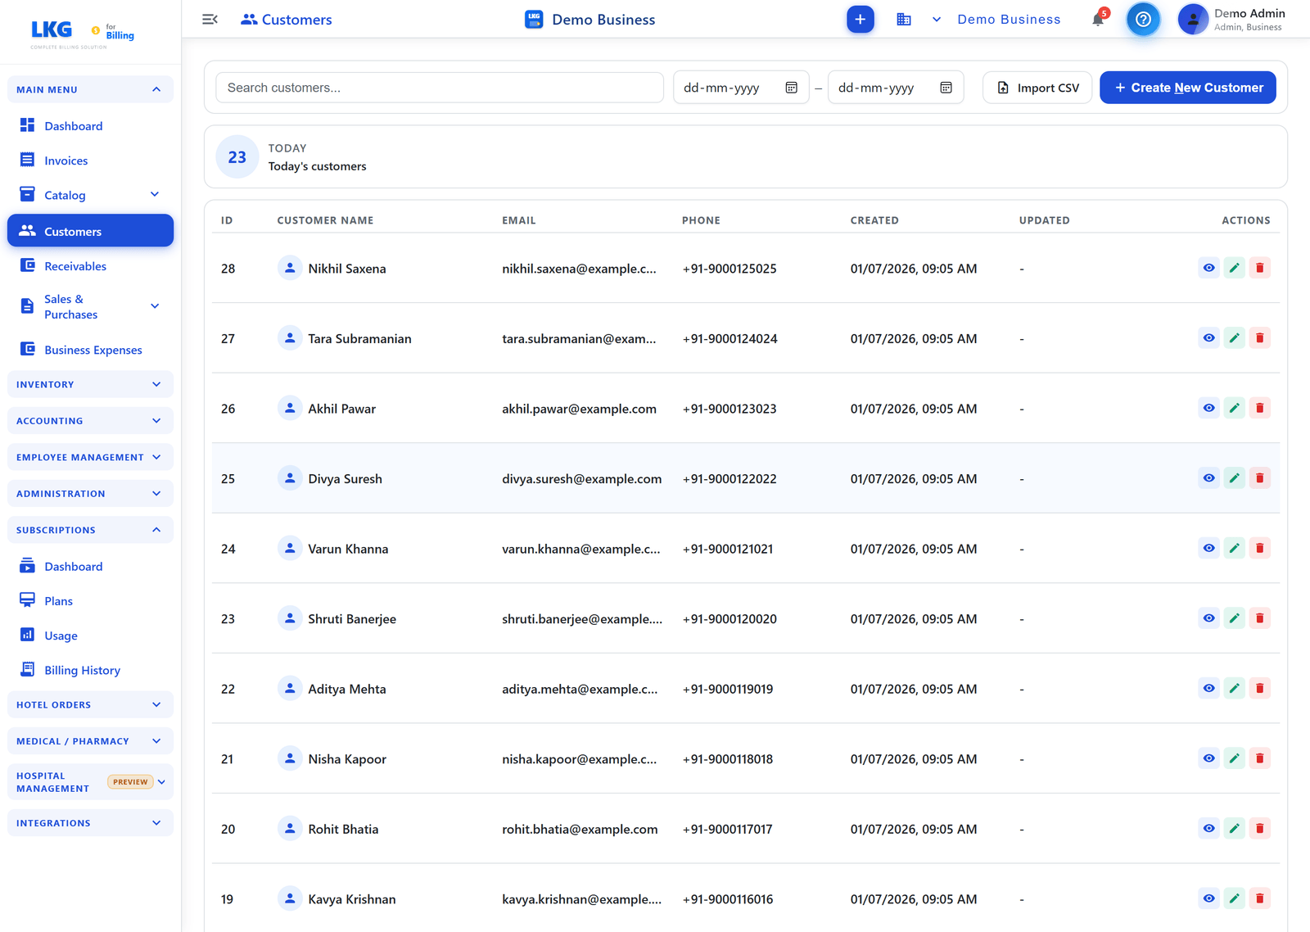Edit customer Nisha Kapoor
Image resolution: width=1310 pixels, height=932 pixels.
coord(1234,758)
